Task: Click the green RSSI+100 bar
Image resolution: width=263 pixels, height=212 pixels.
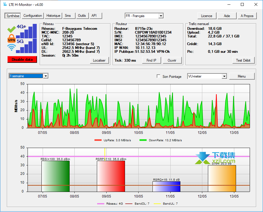Action: pos(55,176)
